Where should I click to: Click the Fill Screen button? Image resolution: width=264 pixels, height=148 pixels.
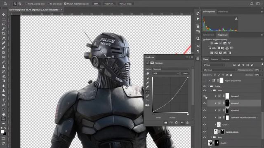125,4
